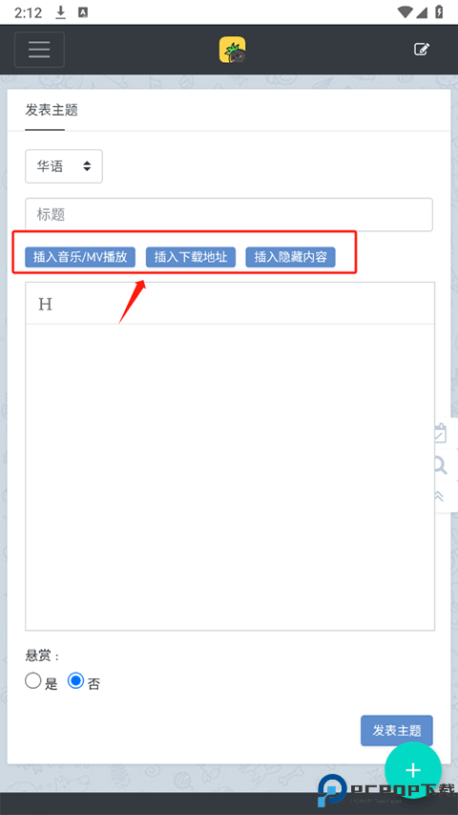
Task: Tap the battery icon in status bar
Action: (x=439, y=12)
